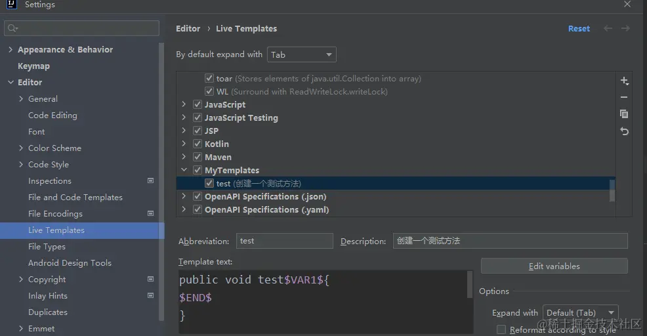Select the test template row
Viewport: 647px width, 336px height.
click(x=396, y=183)
